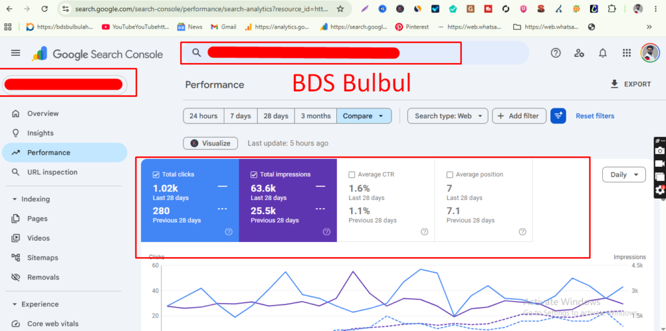Open the Gmail bookmark
Viewport: 666px width, 331px height.
224,27
